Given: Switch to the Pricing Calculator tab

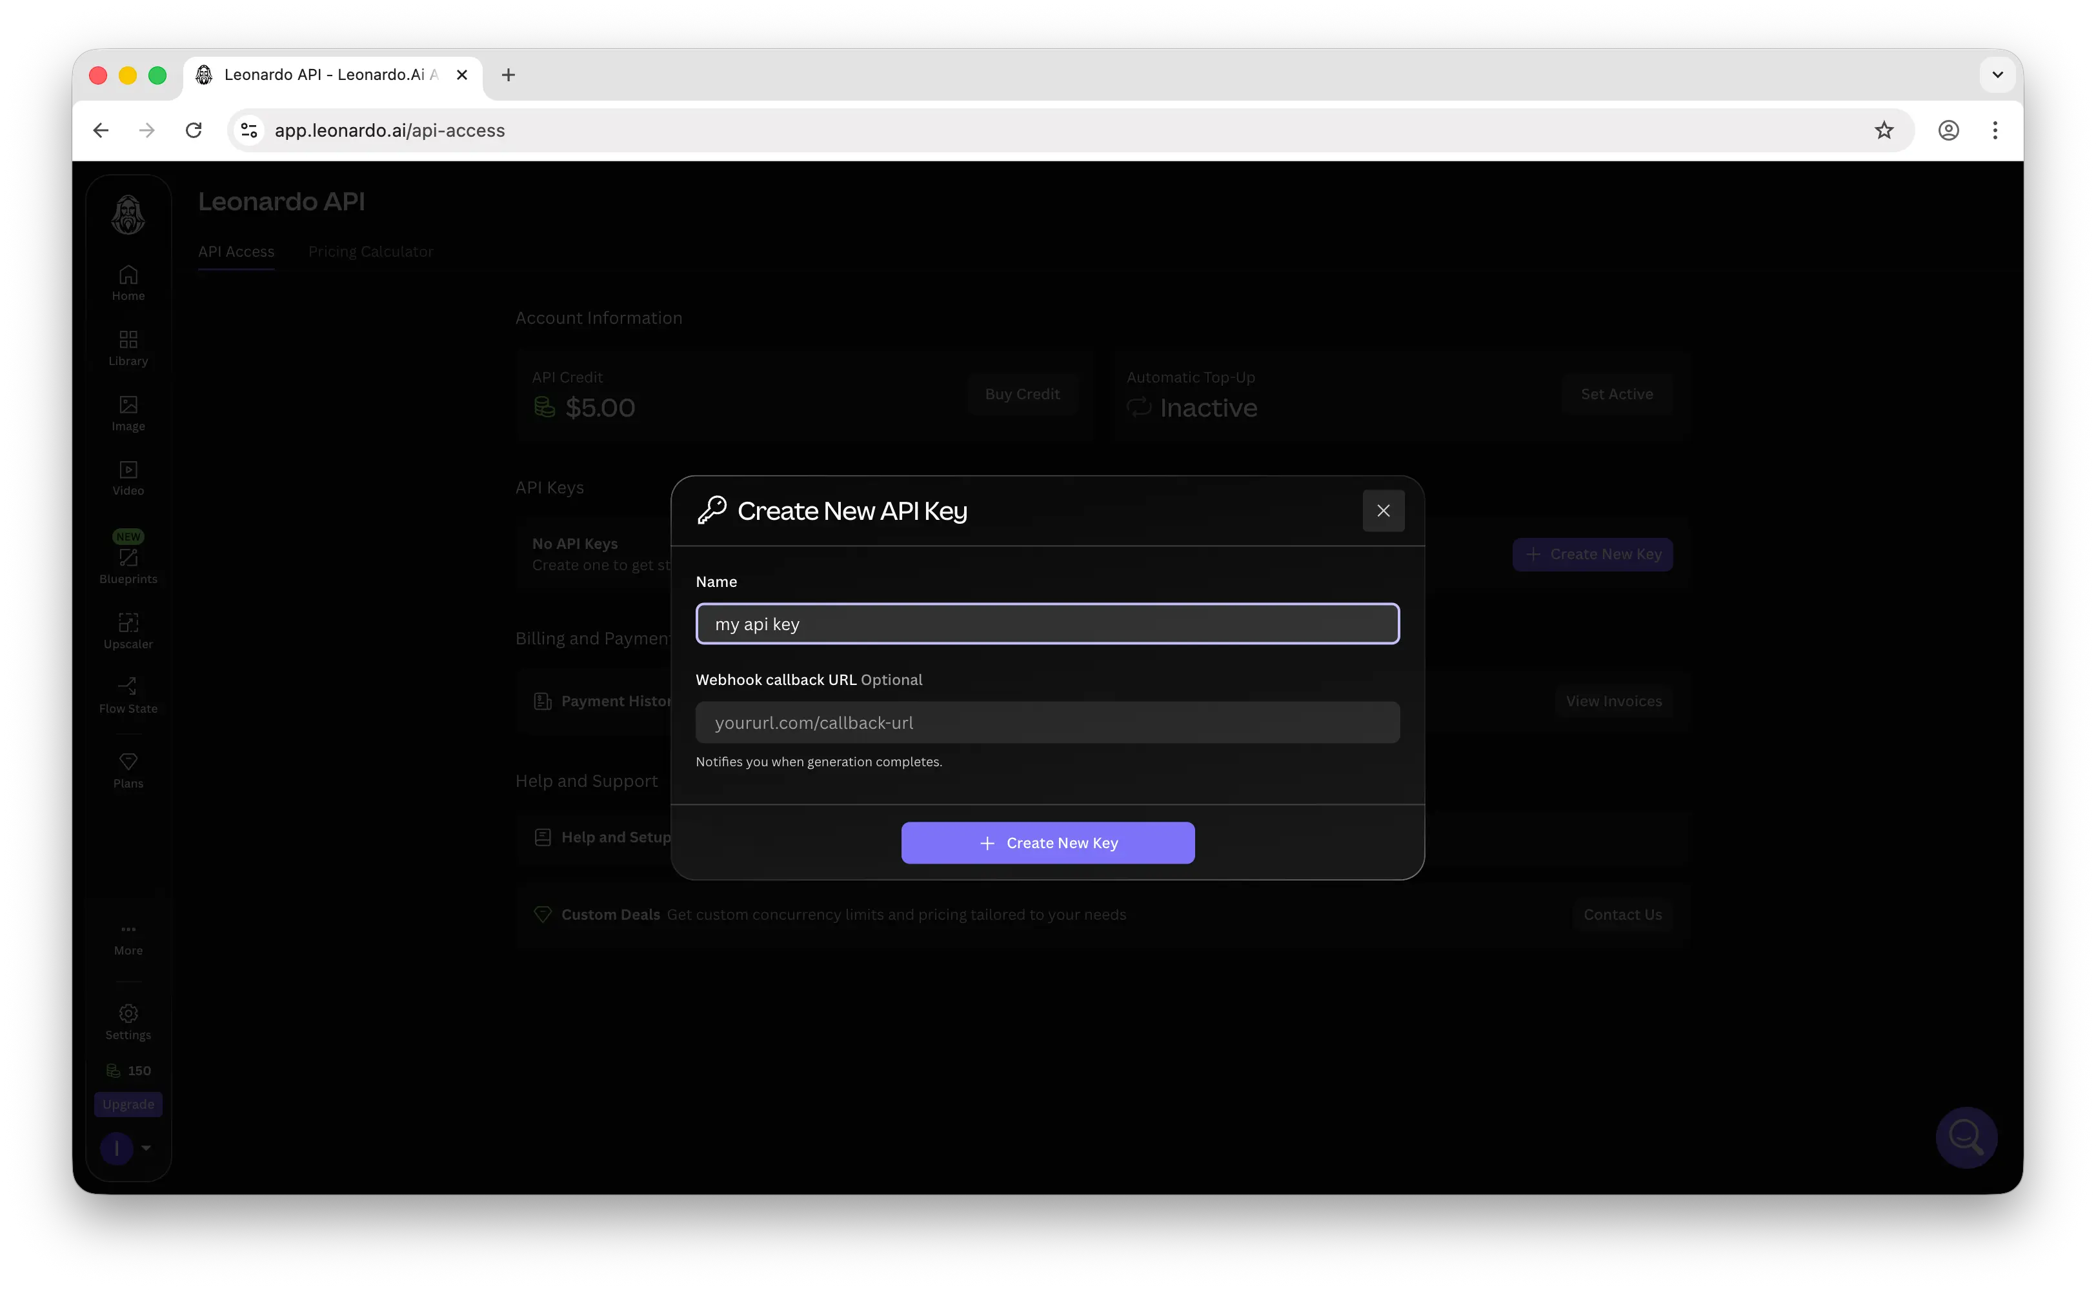Looking at the screenshot, I should pyautogui.click(x=371, y=252).
